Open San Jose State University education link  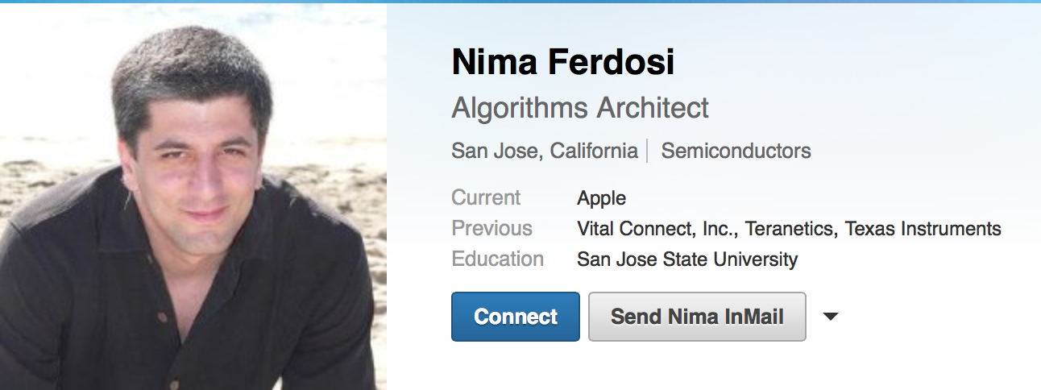pyautogui.click(x=687, y=259)
